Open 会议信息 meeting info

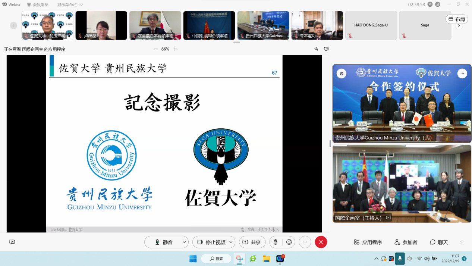point(38,5)
